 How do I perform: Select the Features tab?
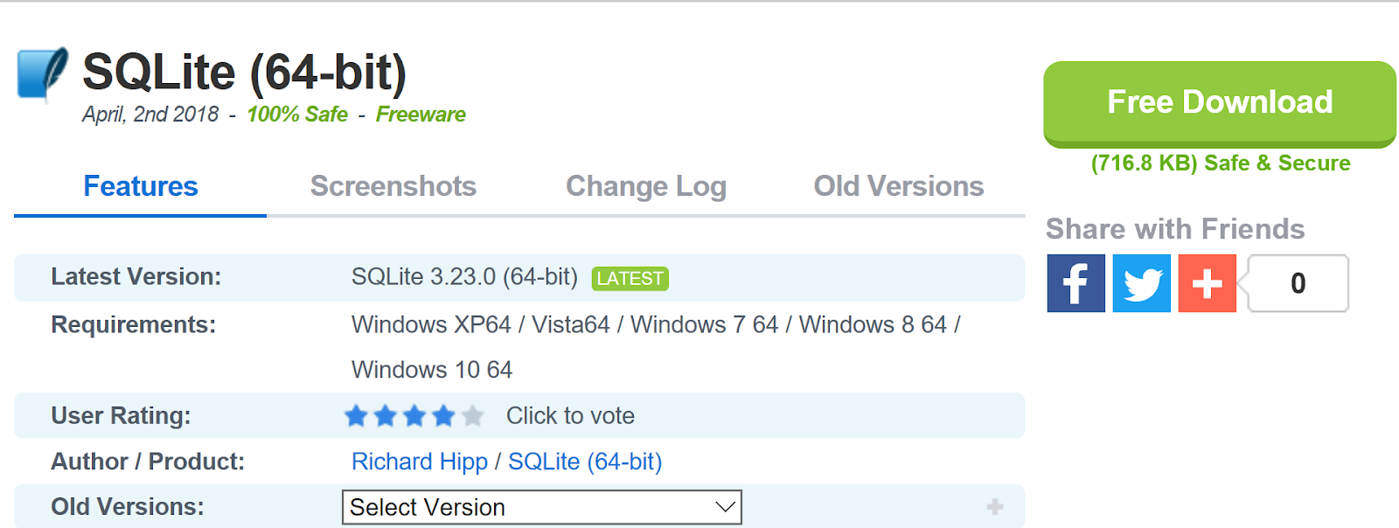click(x=140, y=186)
